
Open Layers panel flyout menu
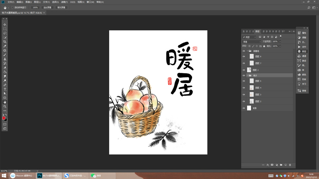(293, 31)
